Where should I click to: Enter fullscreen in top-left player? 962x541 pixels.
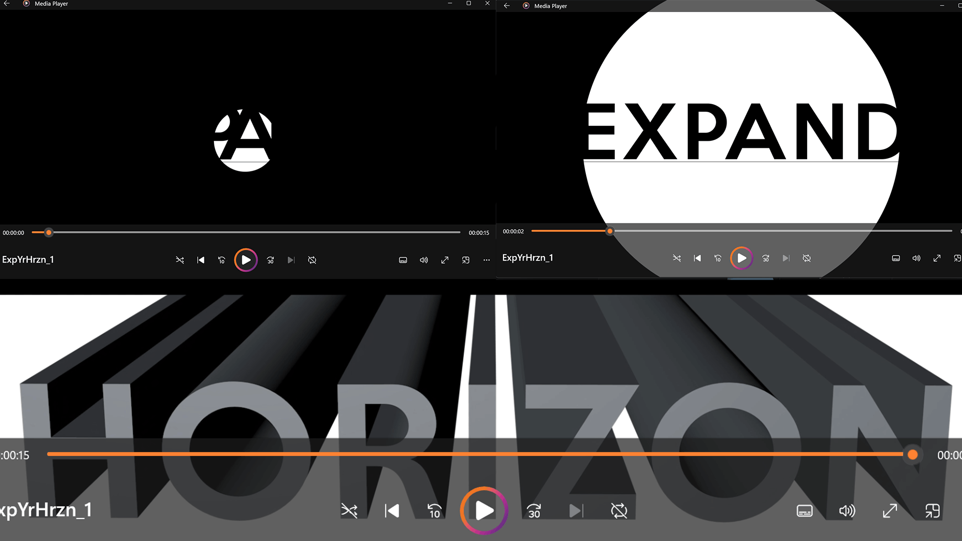445,260
